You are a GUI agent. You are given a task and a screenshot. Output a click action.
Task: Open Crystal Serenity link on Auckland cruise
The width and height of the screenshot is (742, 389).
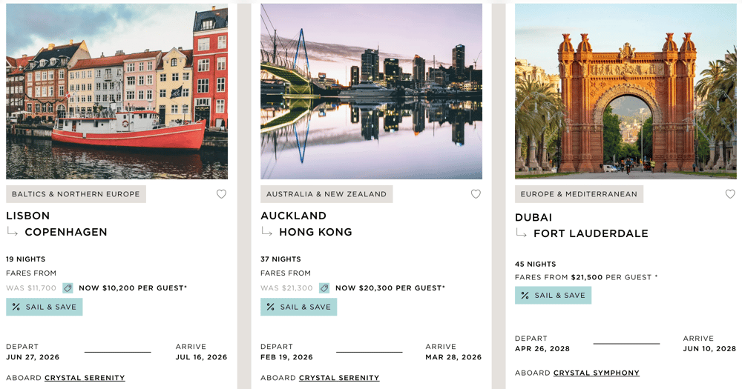[x=339, y=378]
